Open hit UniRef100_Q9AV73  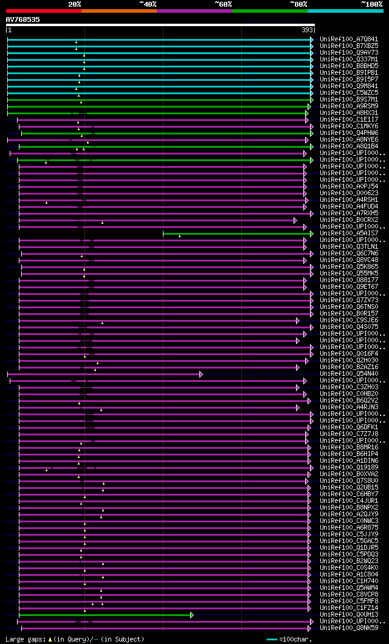click(349, 52)
